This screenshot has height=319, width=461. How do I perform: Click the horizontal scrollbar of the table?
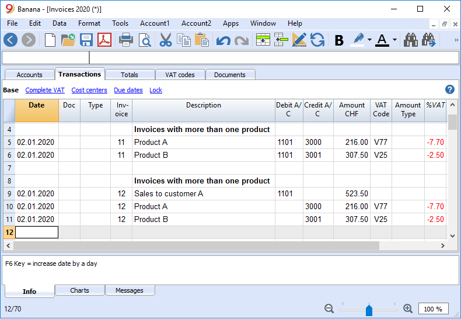[197, 245]
